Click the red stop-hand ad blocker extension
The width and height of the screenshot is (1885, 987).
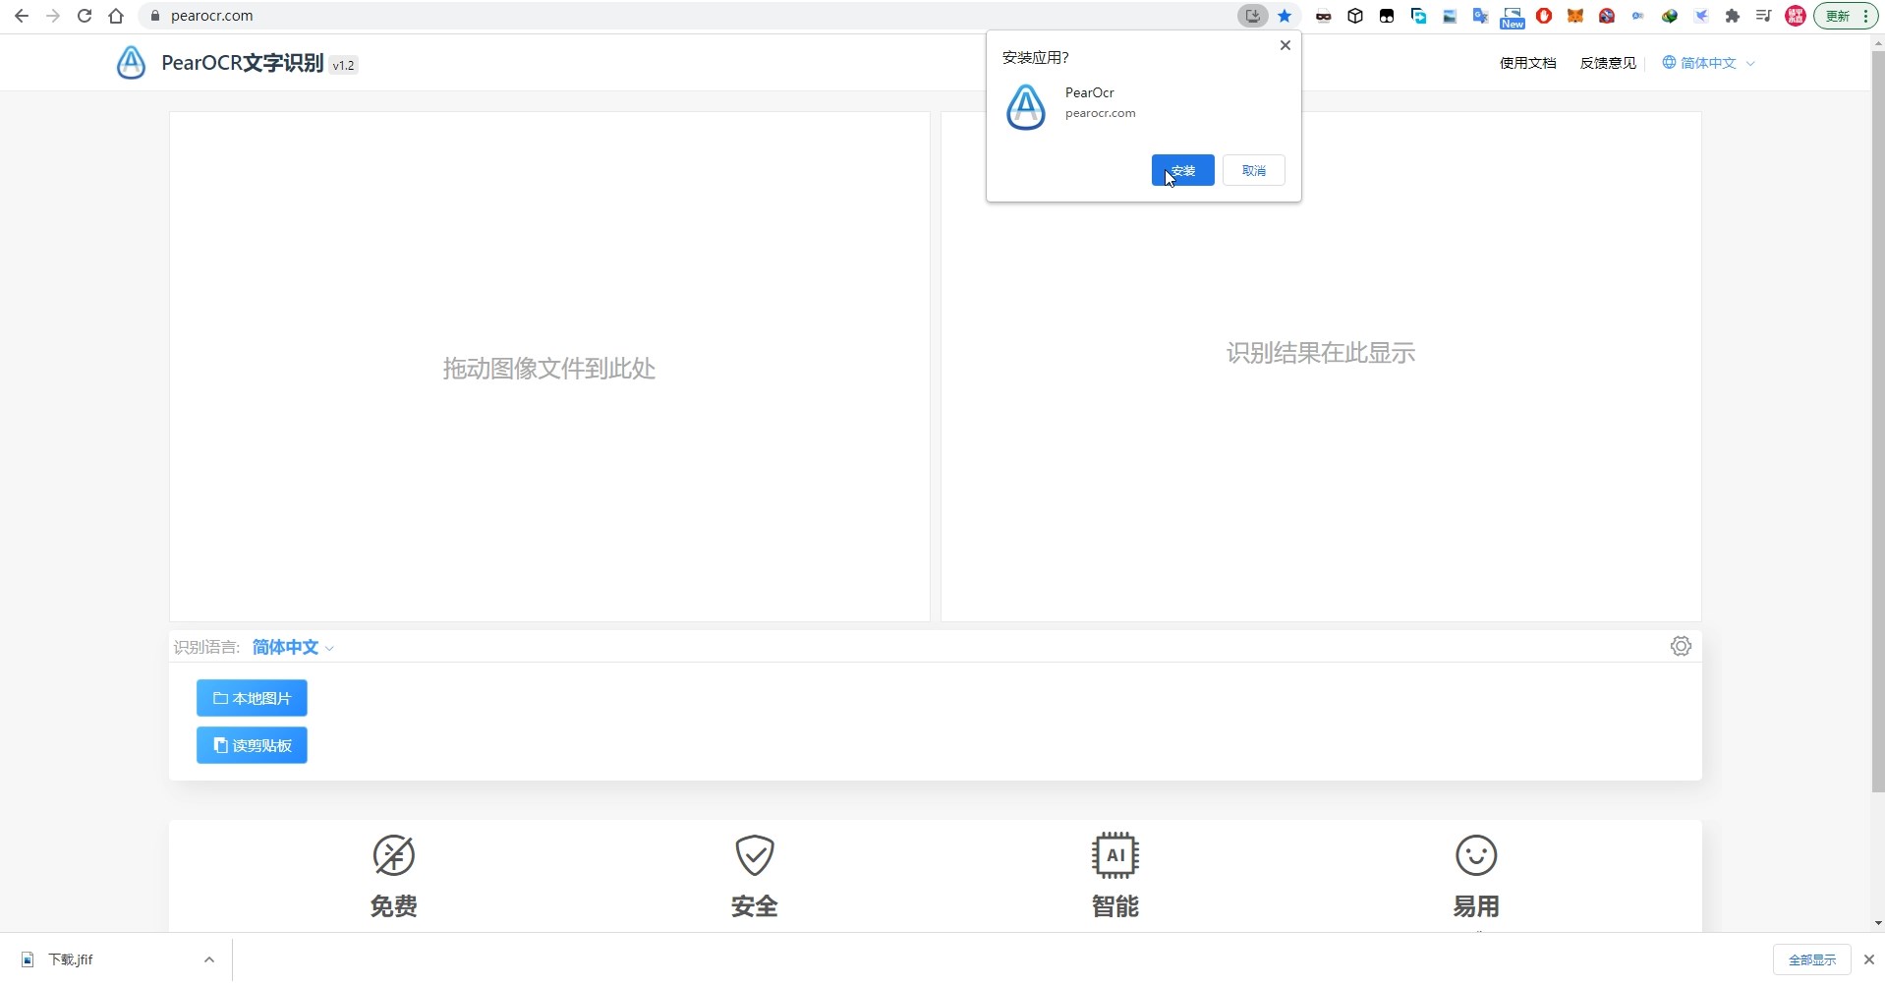pyautogui.click(x=1543, y=16)
